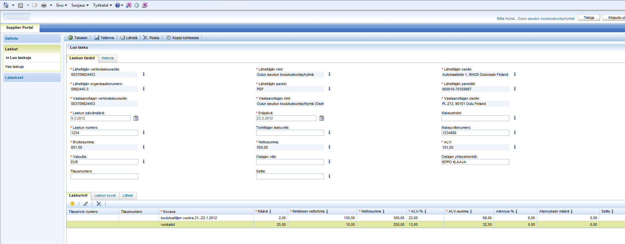Select the Supplier Portal tab

(x=20, y=28)
